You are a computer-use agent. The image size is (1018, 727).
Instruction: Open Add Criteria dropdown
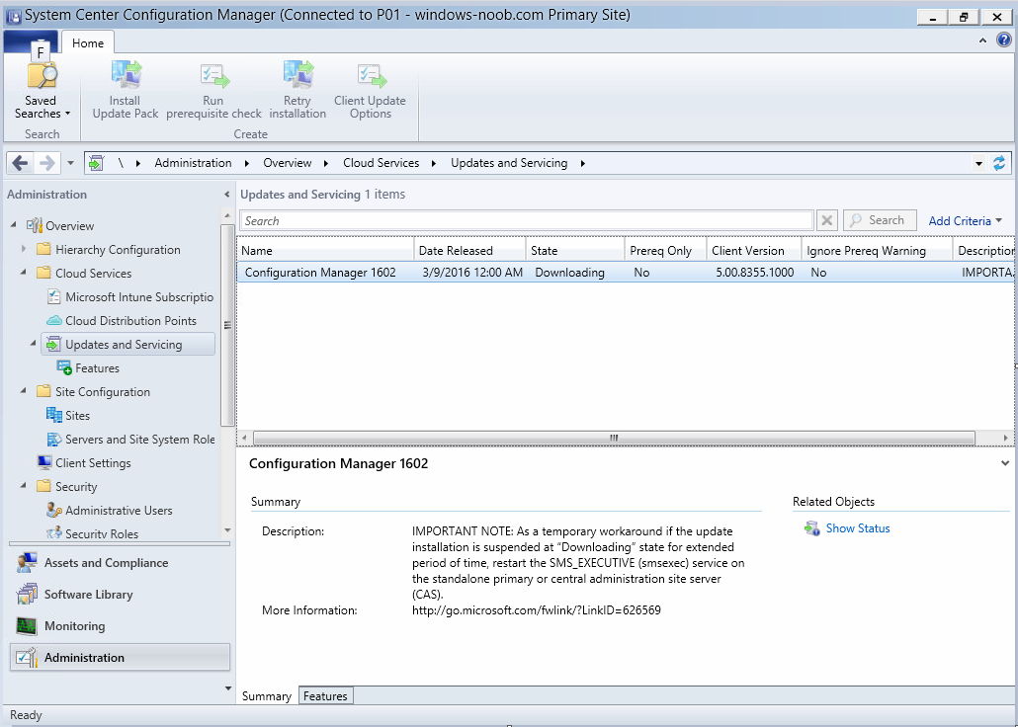966,220
